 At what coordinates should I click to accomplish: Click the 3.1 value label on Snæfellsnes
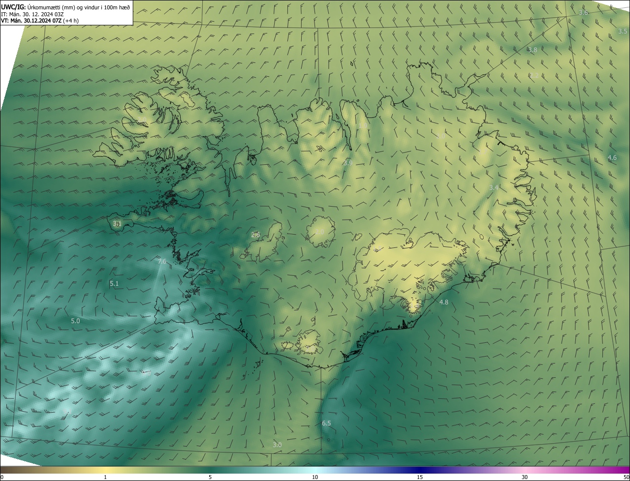117,223
